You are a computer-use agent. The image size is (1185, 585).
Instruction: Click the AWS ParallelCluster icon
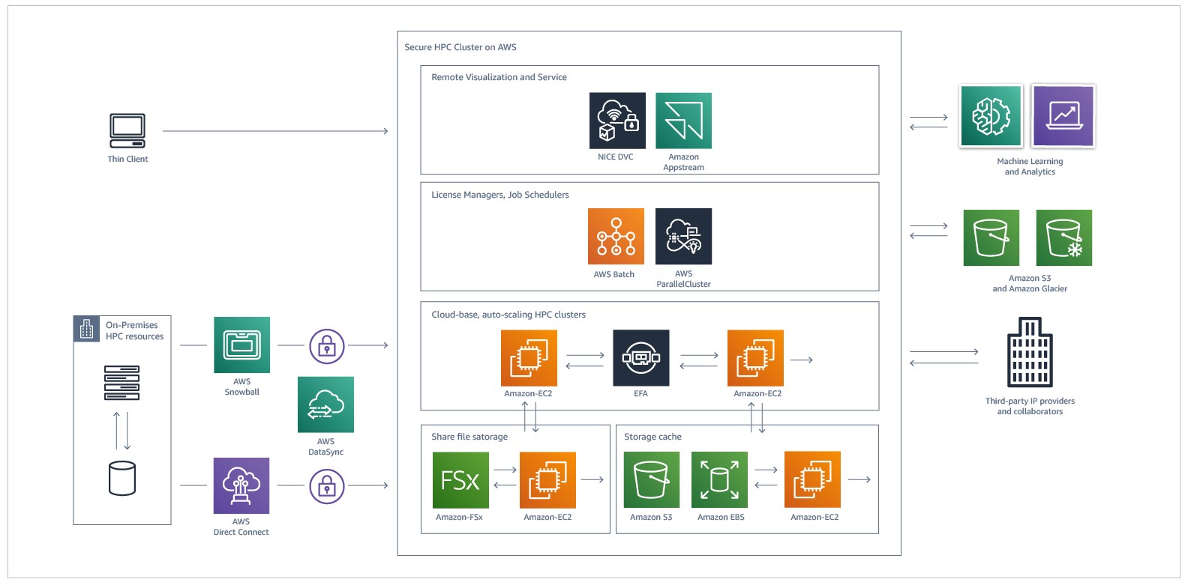683,237
